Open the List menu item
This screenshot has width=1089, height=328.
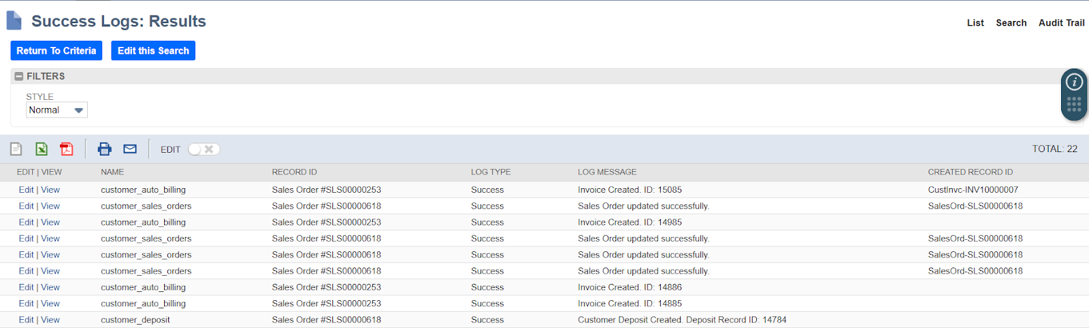(x=975, y=23)
